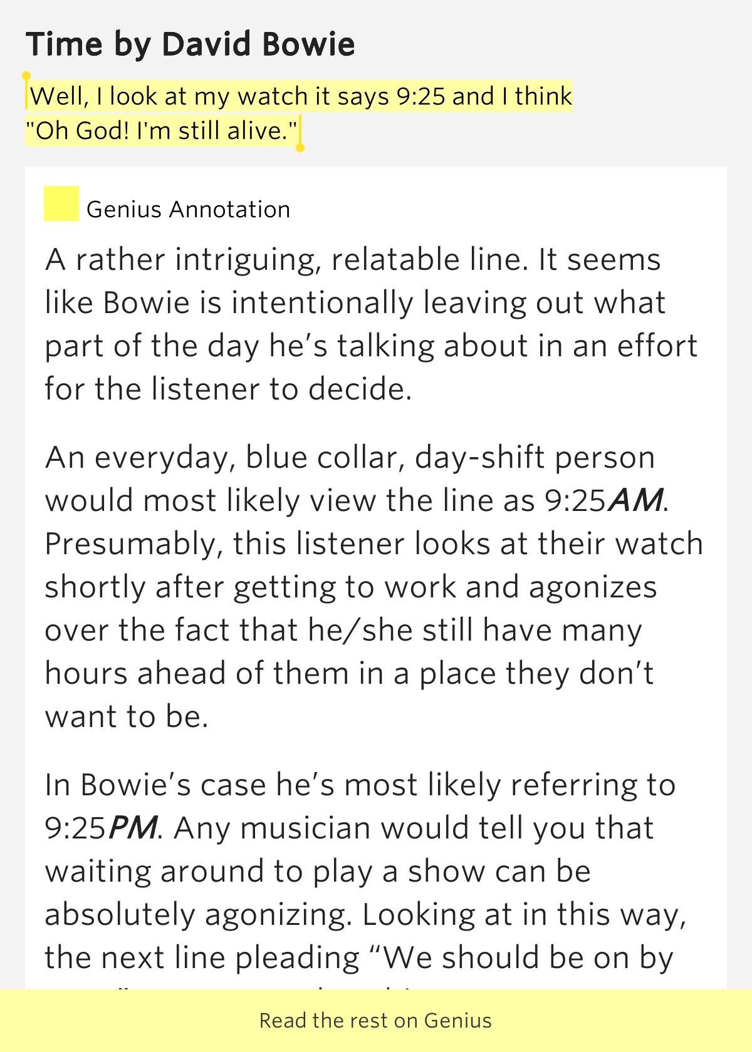Click the first annotation paragraph about intriguing line
This screenshot has width=752, height=1052.
[371, 324]
